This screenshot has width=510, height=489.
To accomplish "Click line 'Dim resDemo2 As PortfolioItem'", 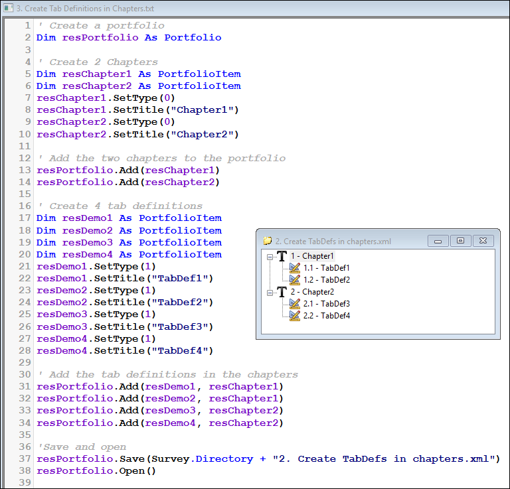I will click(129, 230).
